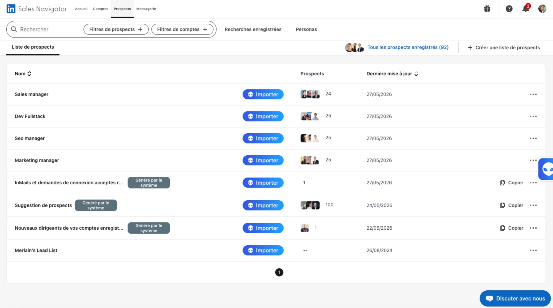
Task: Open Tous les prospects enregistrés (92)
Action: pyautogui.click(x=408, y=47)
